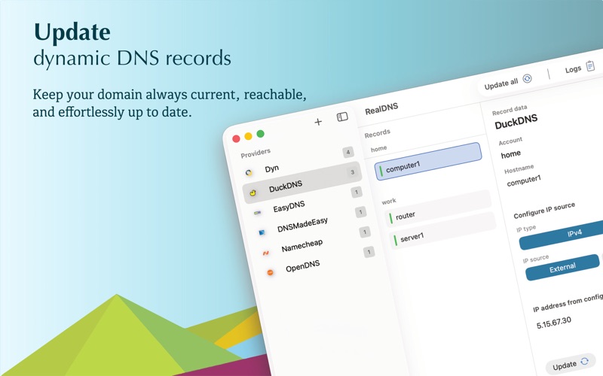
Task: Select the computer1 record
Action: click(428, 161)
